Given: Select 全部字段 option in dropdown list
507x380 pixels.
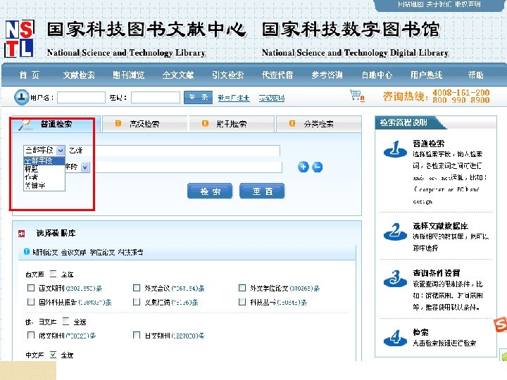Looking at the screenshot, I should 44,160.
